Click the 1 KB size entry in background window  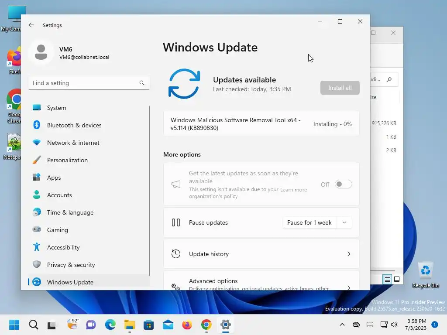[391, 137]
